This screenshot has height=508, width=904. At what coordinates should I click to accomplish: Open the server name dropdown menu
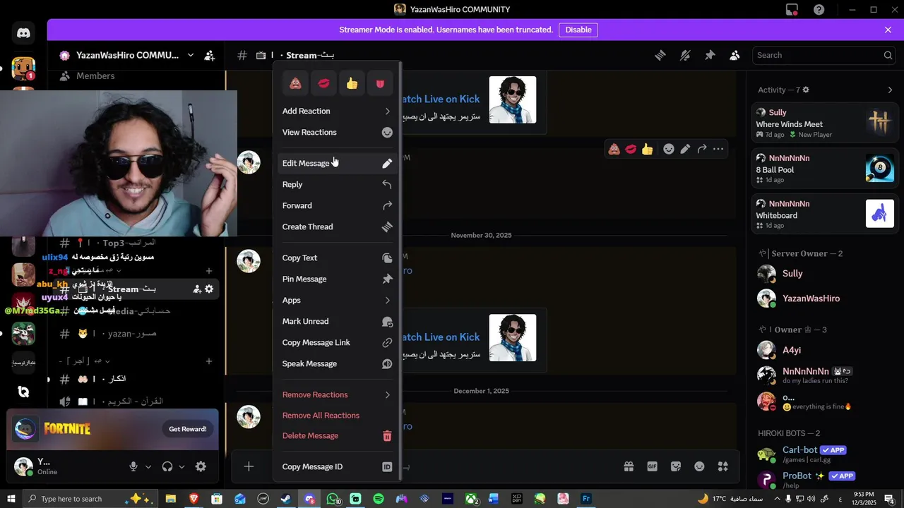(190, 55)
